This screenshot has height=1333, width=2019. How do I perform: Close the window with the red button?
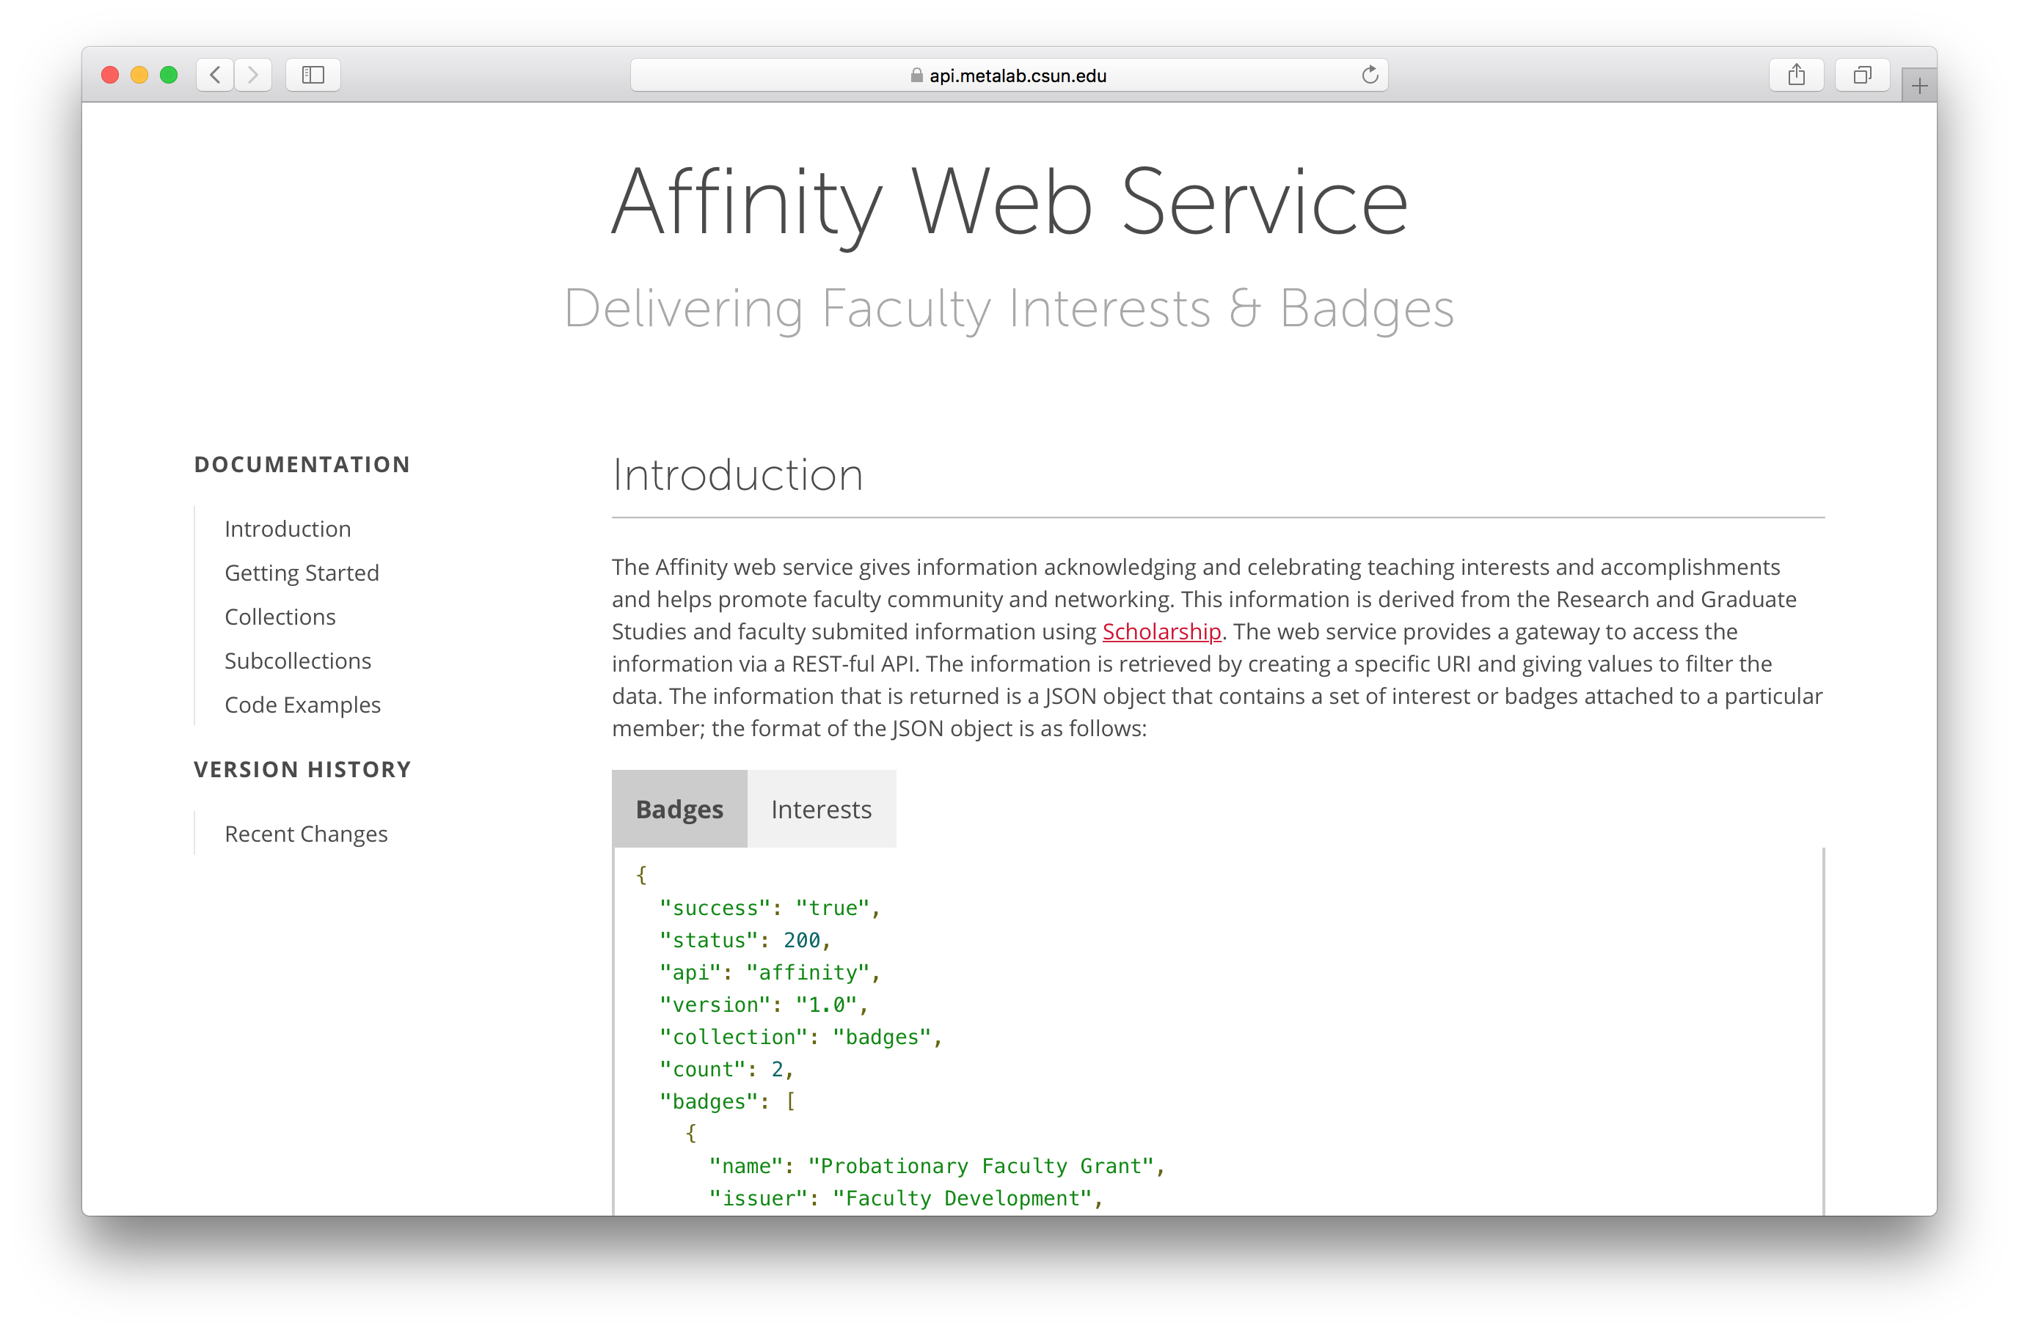point(110,75)
